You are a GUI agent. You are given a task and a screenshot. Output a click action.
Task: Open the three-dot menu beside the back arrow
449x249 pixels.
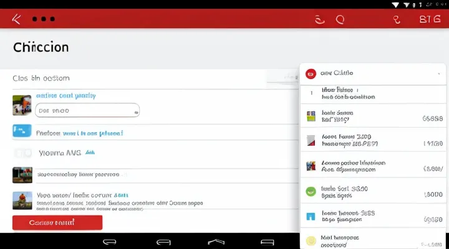click(x=43, y=19)
